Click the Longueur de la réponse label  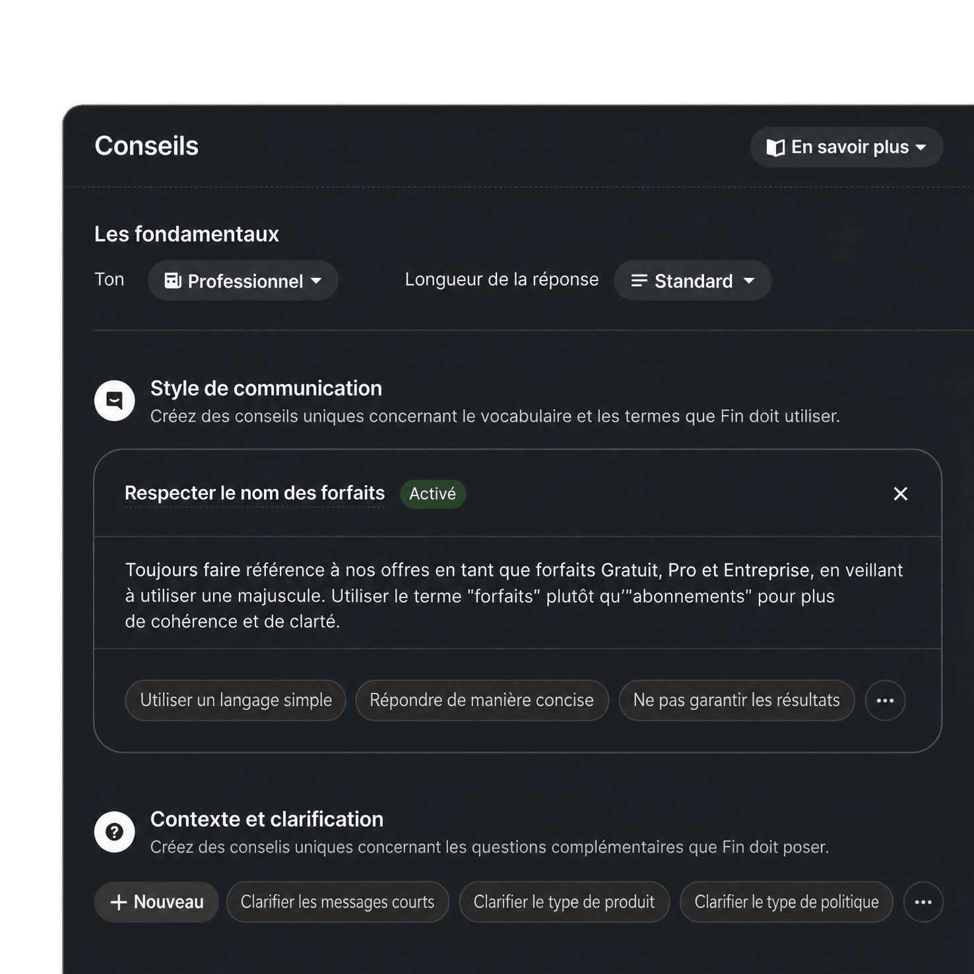[502, 279]
